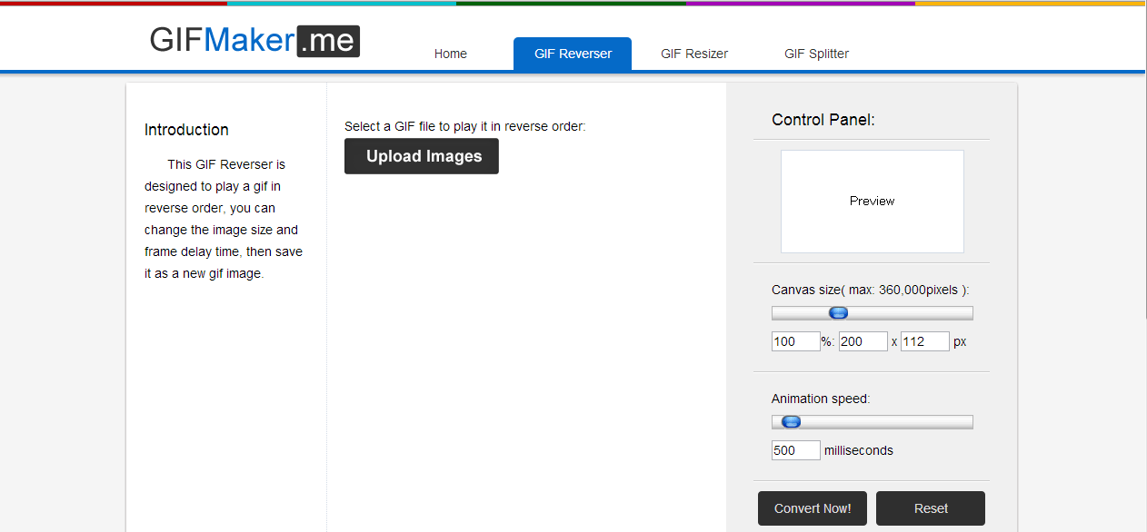
Task: Switch to the GIF Resizer tab
Action: tap(694, 54)
